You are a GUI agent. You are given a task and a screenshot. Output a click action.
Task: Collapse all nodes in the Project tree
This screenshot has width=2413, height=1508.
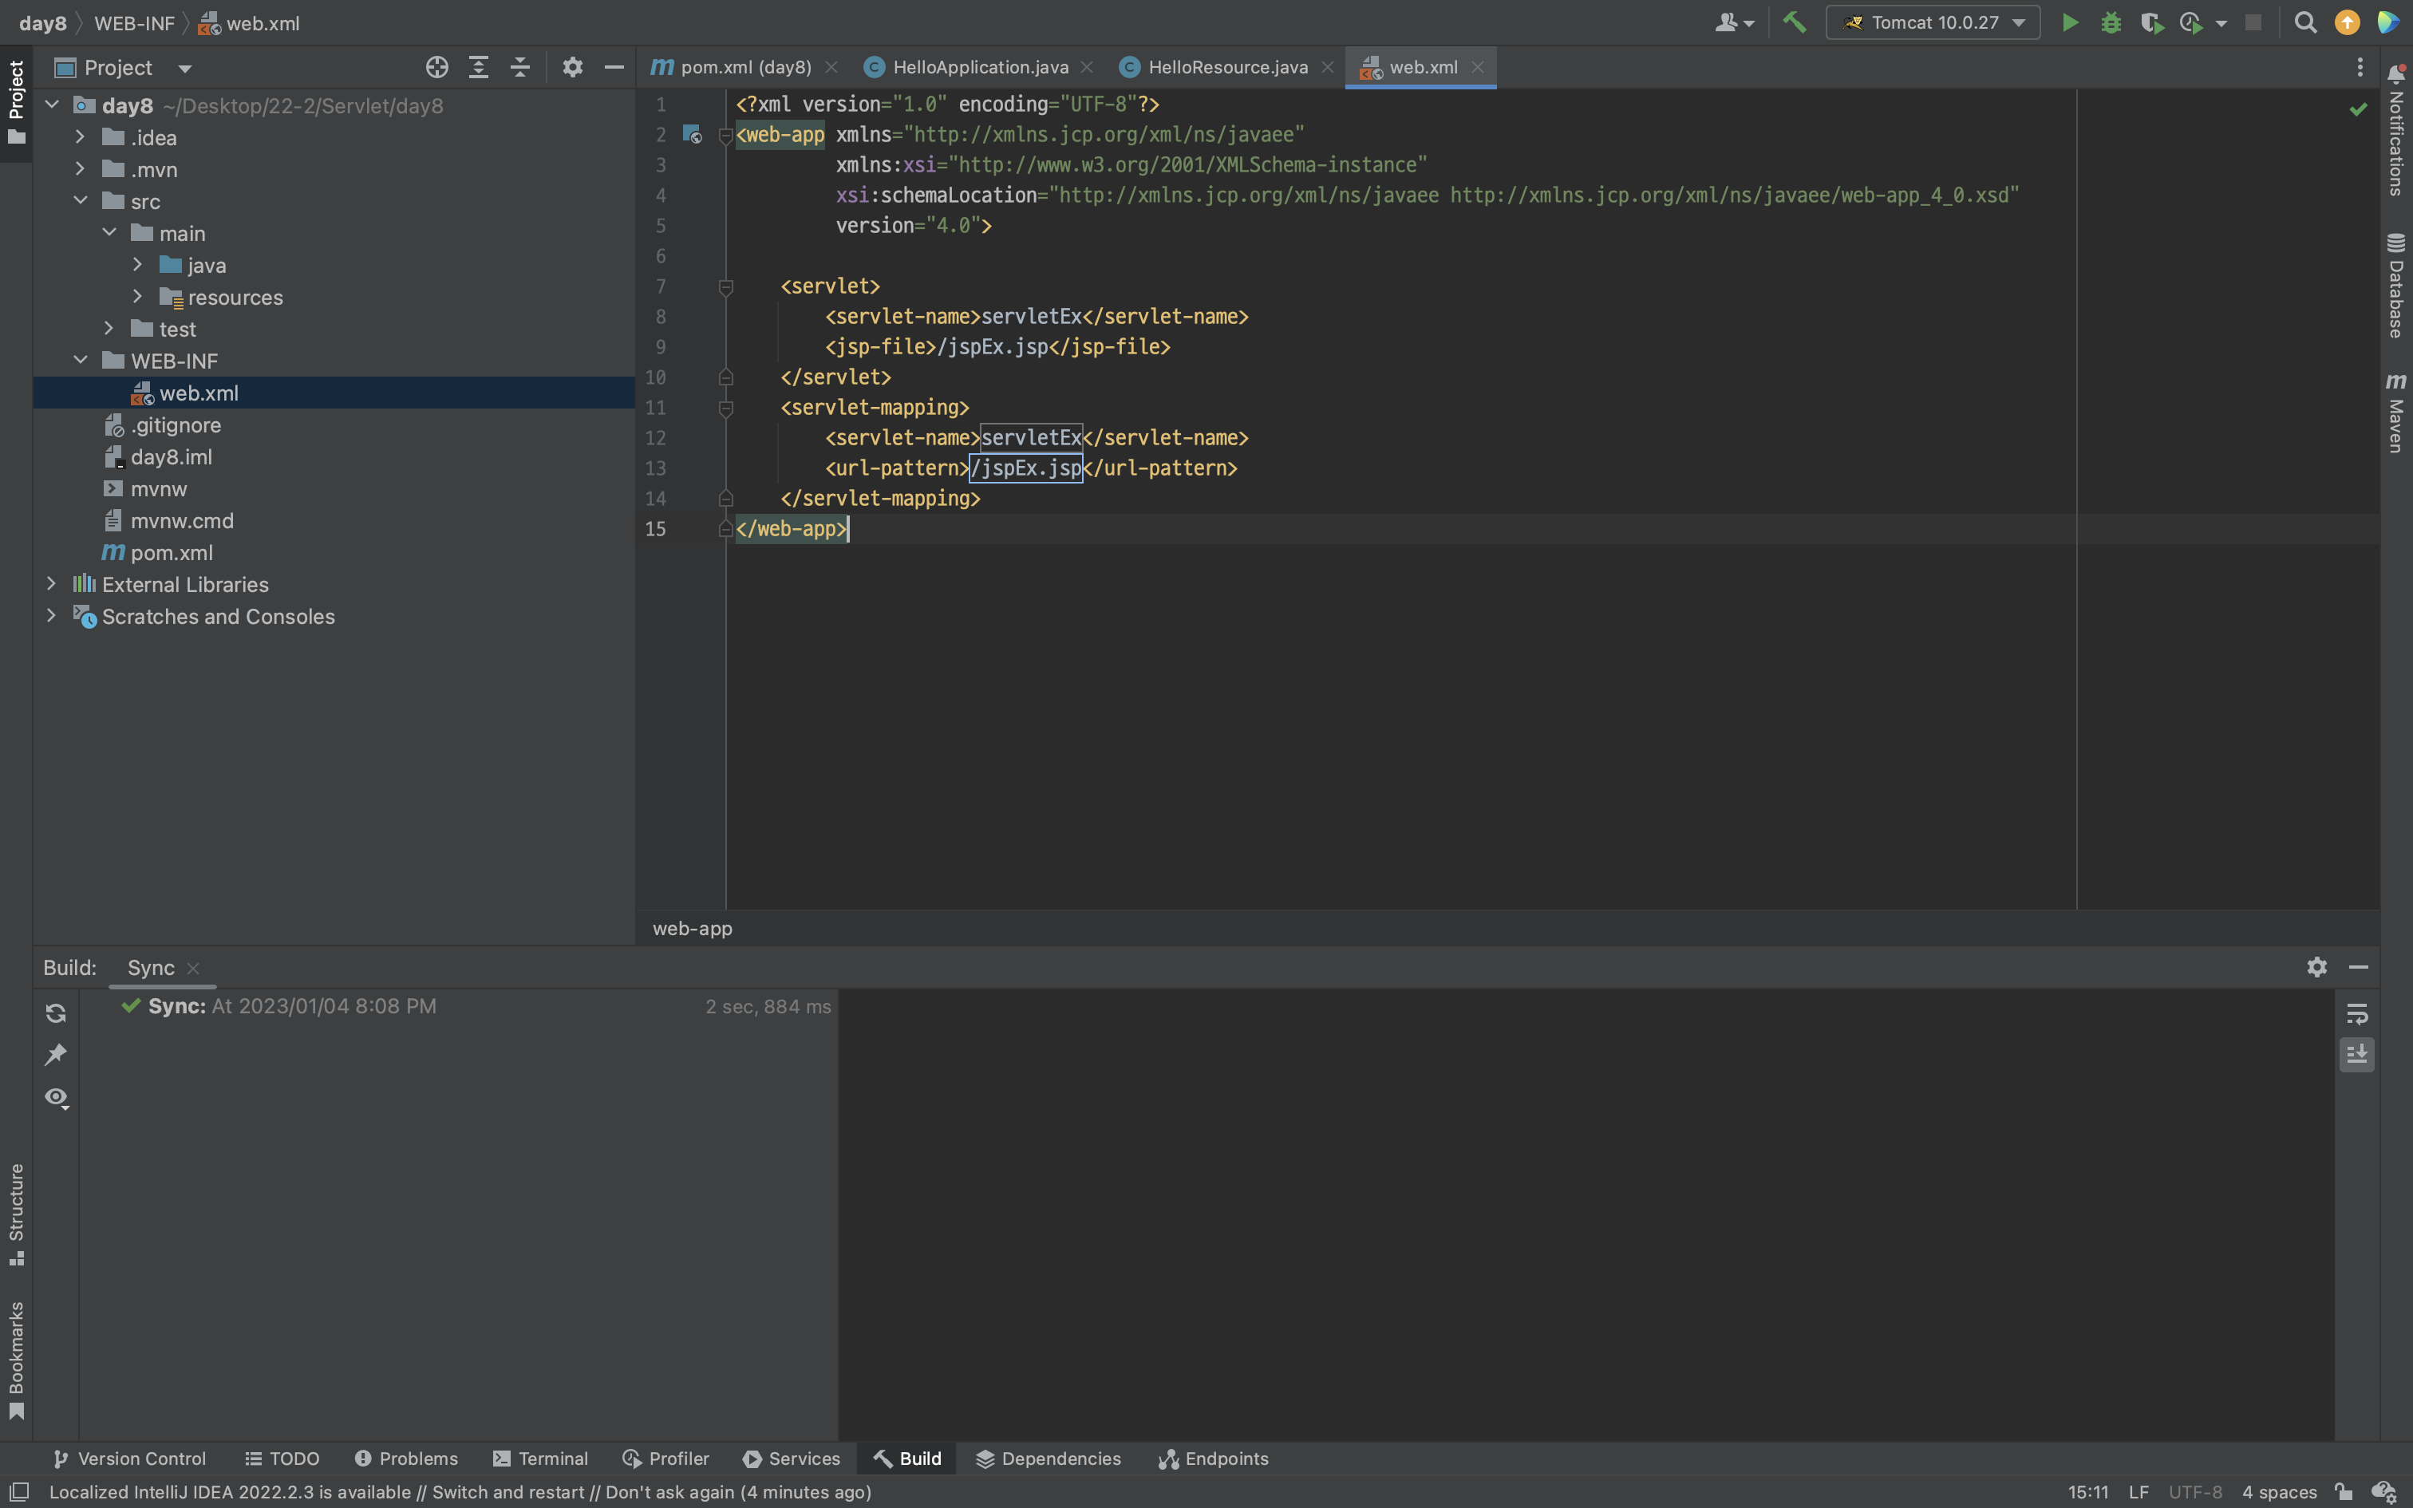(x=519, y=68)
